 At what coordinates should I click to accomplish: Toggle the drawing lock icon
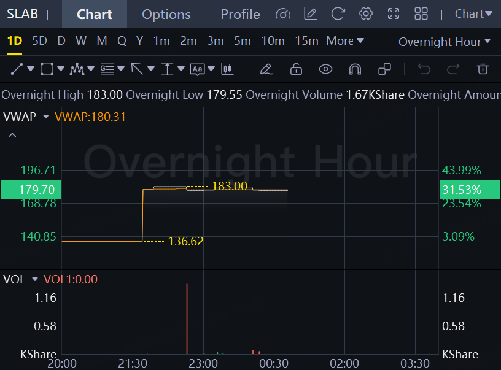296,69
